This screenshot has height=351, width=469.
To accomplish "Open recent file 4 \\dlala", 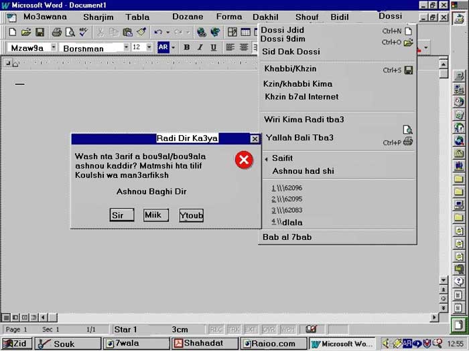I will [x=287, y=223].
